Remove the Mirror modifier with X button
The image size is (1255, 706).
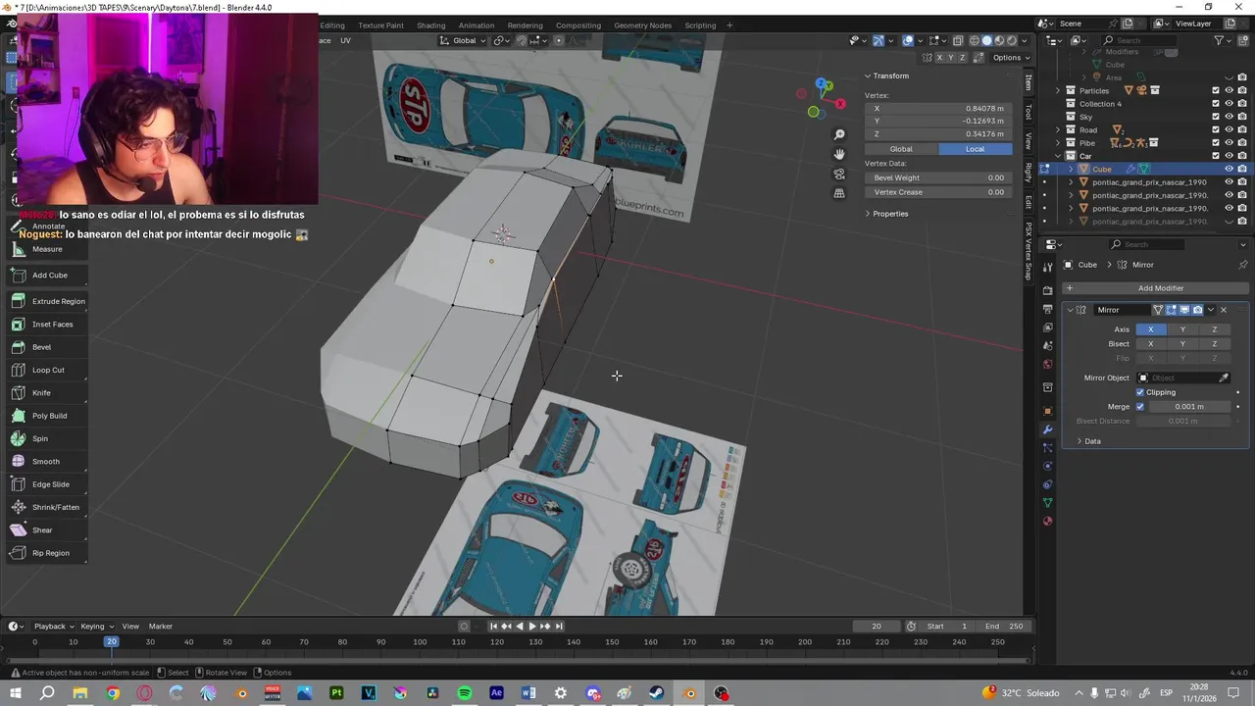[1224, 310]
